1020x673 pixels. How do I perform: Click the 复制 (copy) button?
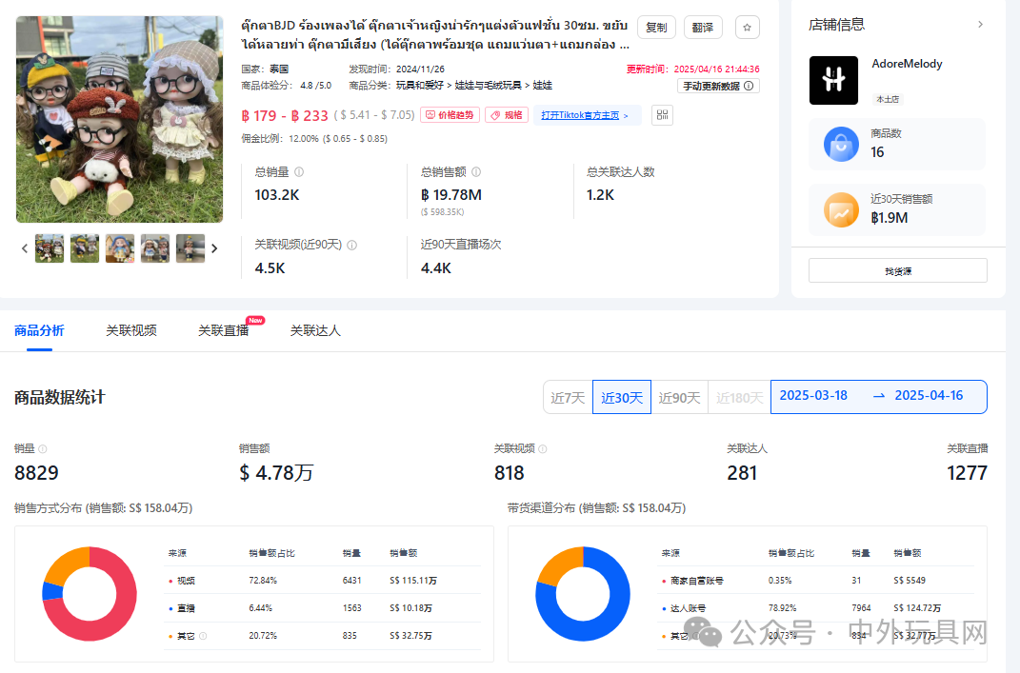click(655, 27)
